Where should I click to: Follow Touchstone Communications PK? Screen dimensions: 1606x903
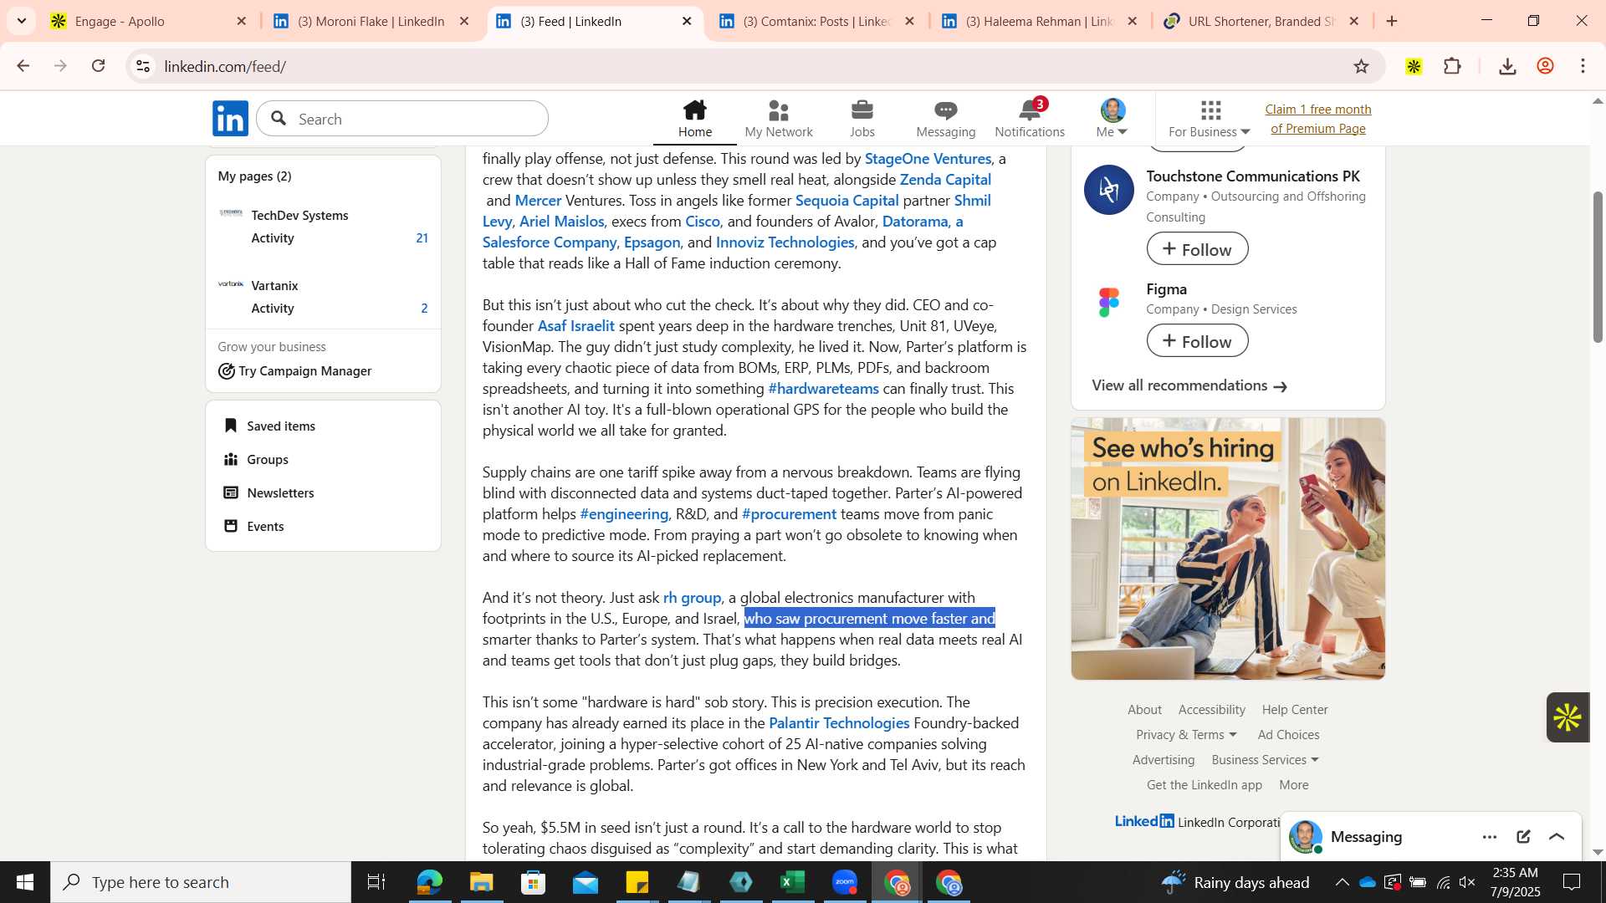click(x=1197, y=249)
